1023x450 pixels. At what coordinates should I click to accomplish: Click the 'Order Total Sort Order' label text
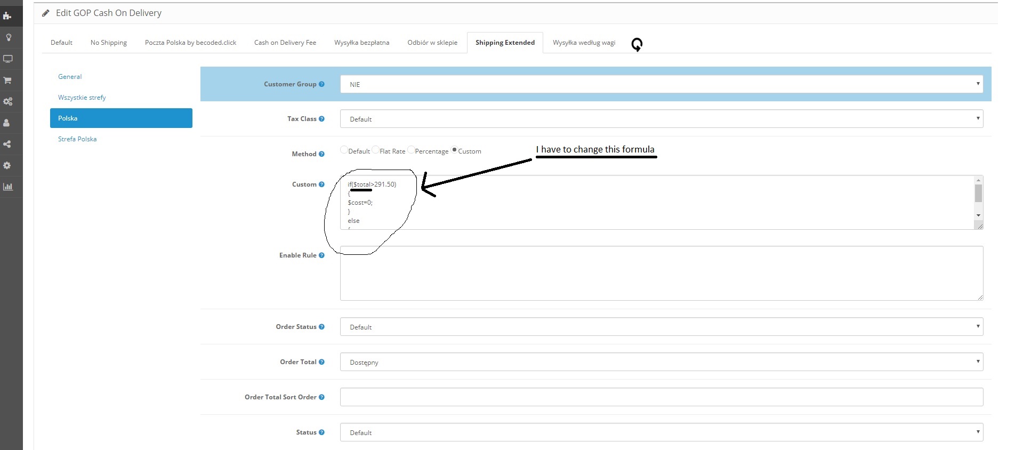coord(280,397)
